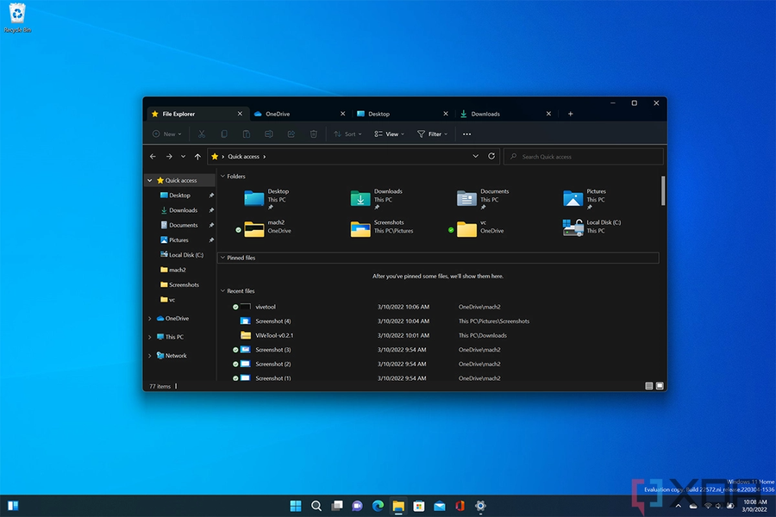This screenshot has width=776, height=517.
Task: Expand This PC in navigation pane
Action: (x=150, y=337)
